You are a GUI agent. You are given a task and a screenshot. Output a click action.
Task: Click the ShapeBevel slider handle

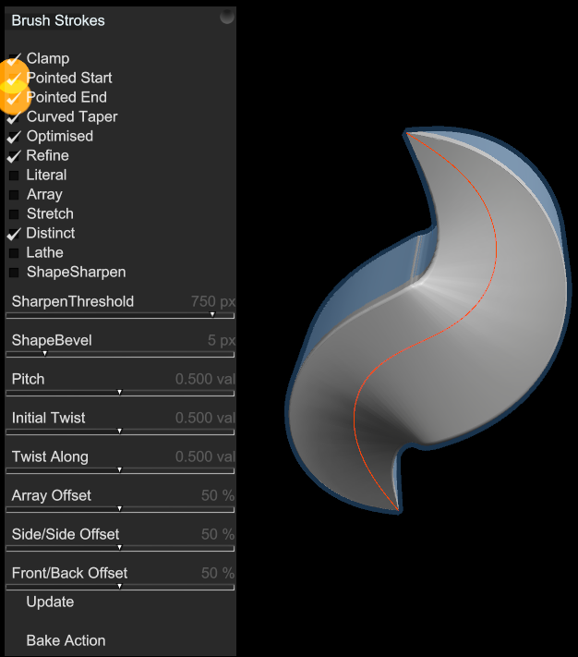tap(45, 354)
